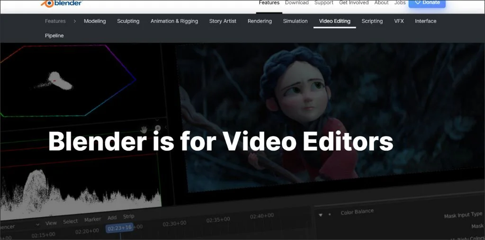Click the heart icon in Donate button
Screen dimensions: 485x240
(417, 2)
